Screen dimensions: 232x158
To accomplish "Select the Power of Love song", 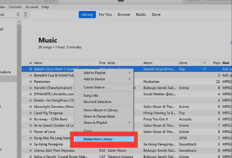I will point(44,132).
